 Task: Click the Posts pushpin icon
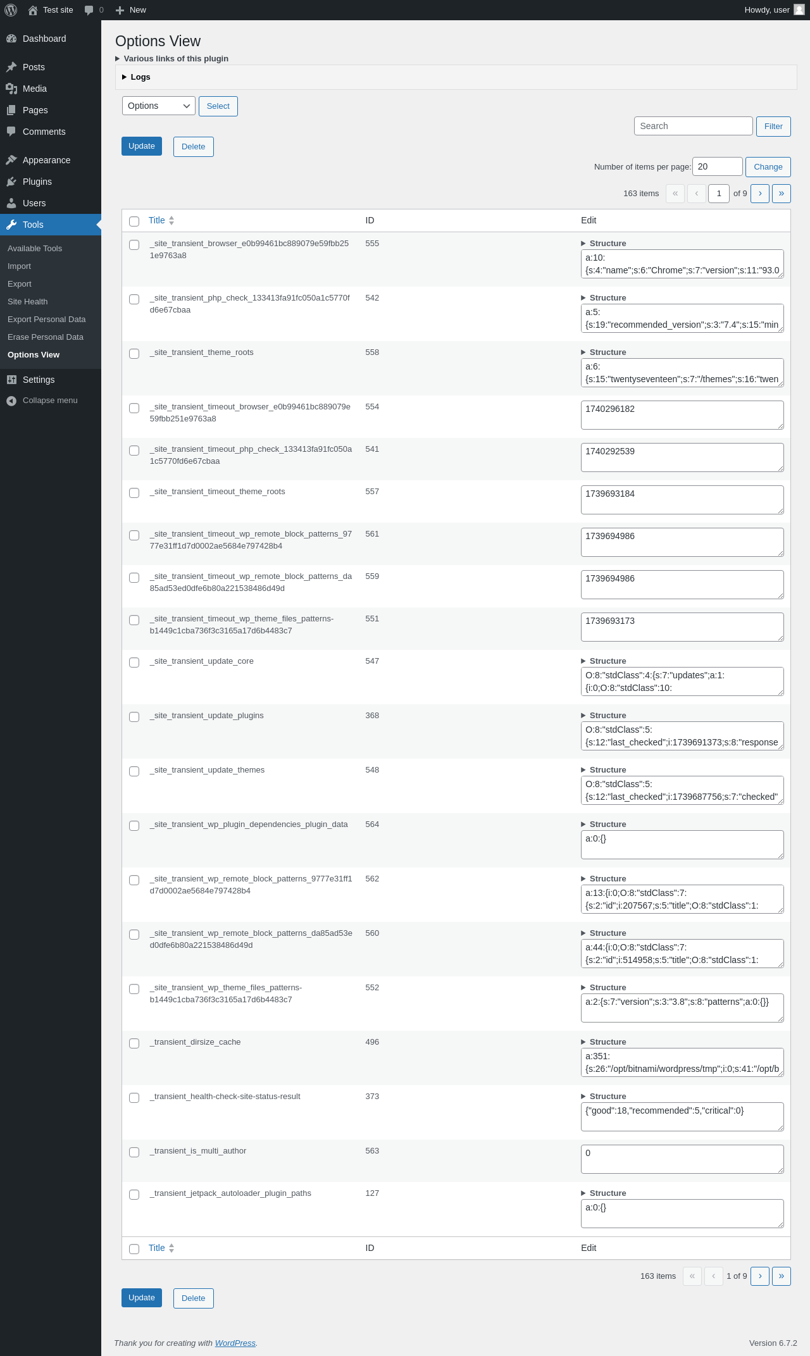11,67
